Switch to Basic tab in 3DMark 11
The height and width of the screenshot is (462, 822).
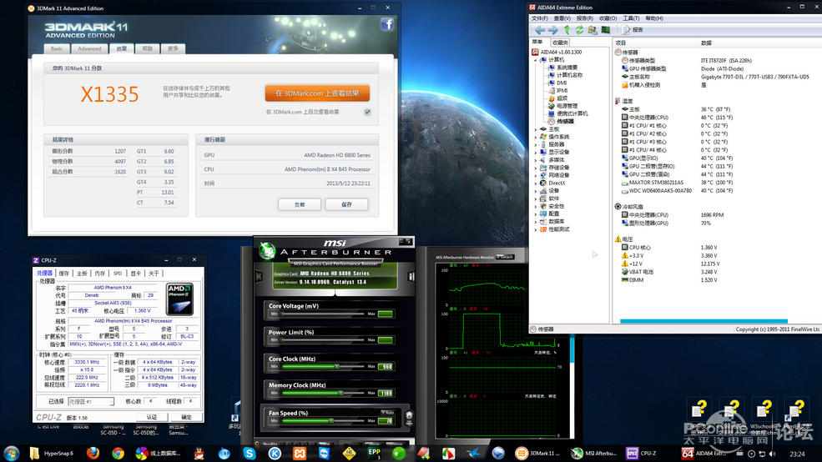[57, 48]
